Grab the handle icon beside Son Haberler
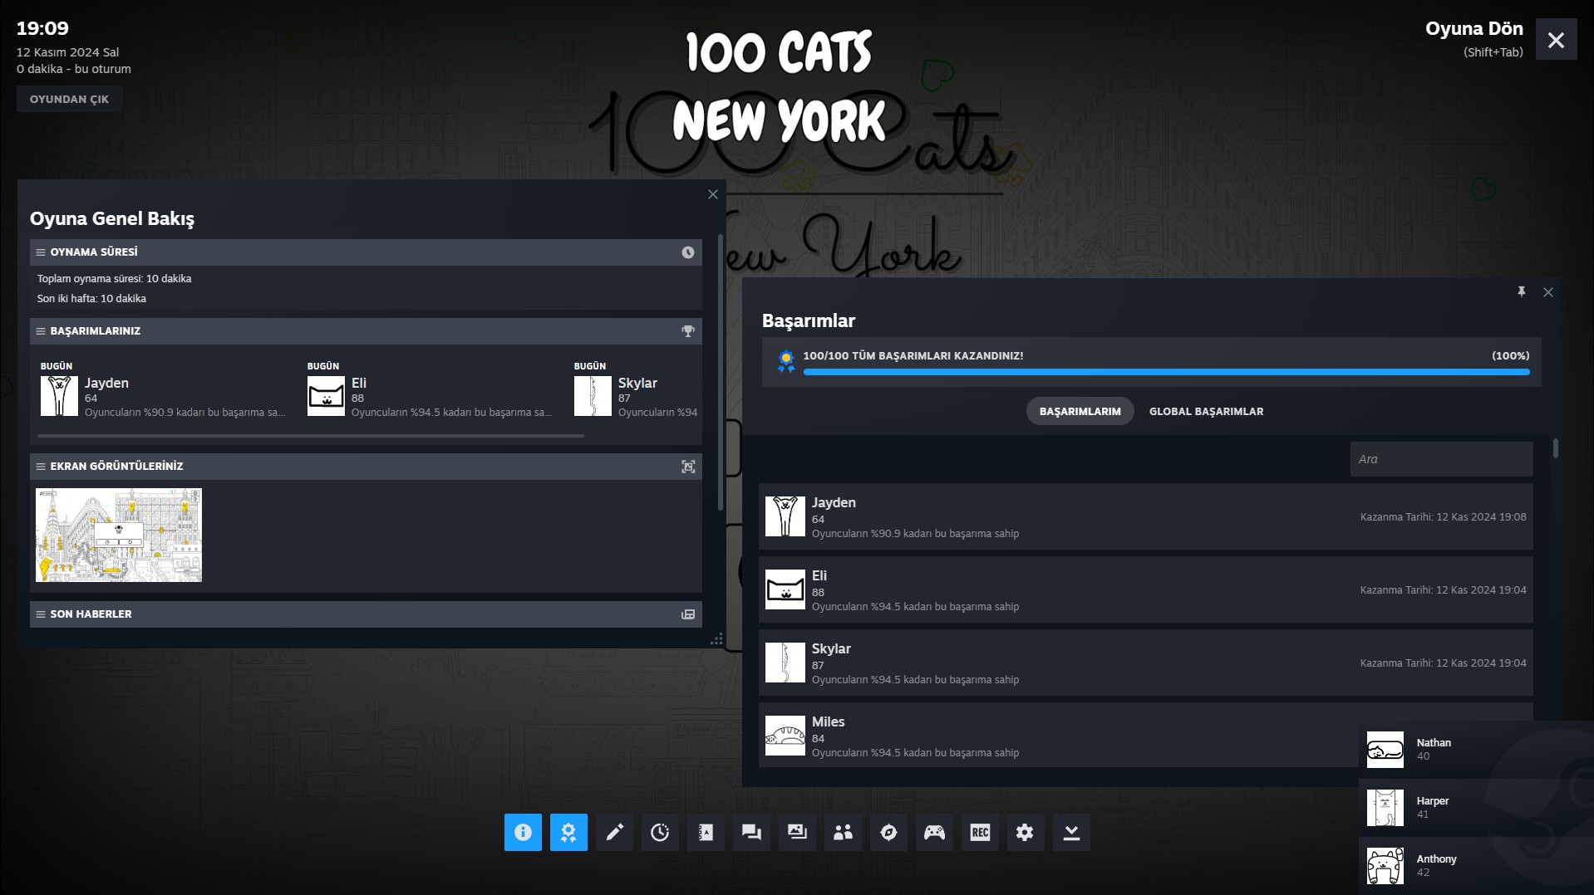The image size is (1594, 895). [x=41, y=614]
